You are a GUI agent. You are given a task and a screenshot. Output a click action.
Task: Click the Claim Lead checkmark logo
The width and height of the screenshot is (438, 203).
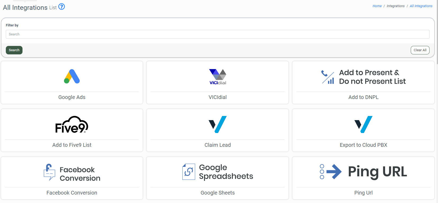[218, 124]
